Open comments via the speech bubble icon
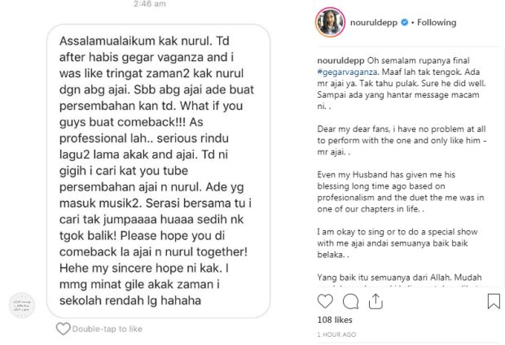This screenshot has width=505, height=345. pyautogui.click(x=350, y=302)
